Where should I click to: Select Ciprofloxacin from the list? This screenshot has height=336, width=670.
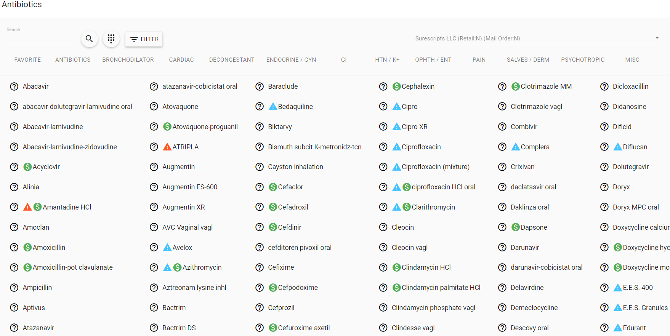[x=421, y=147]
